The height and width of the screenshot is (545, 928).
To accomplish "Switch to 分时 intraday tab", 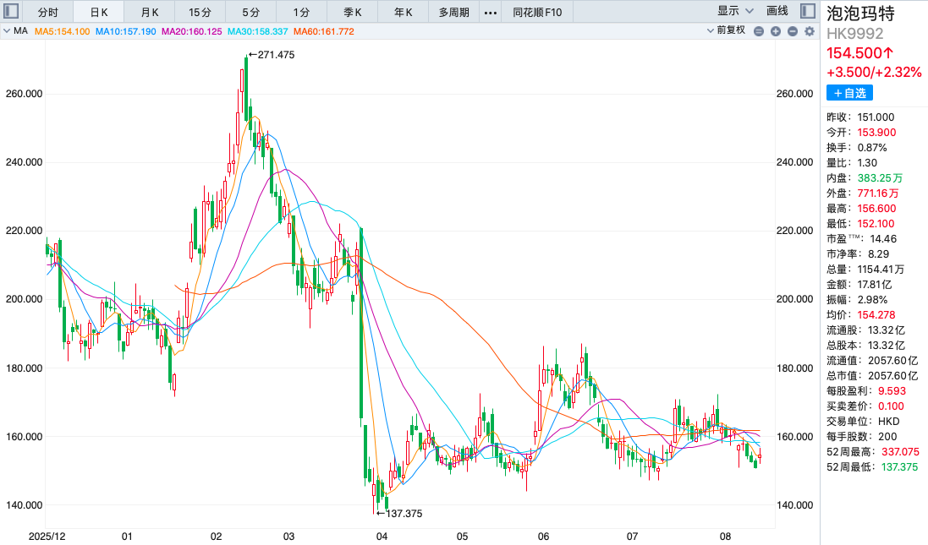I will [48, 13].
